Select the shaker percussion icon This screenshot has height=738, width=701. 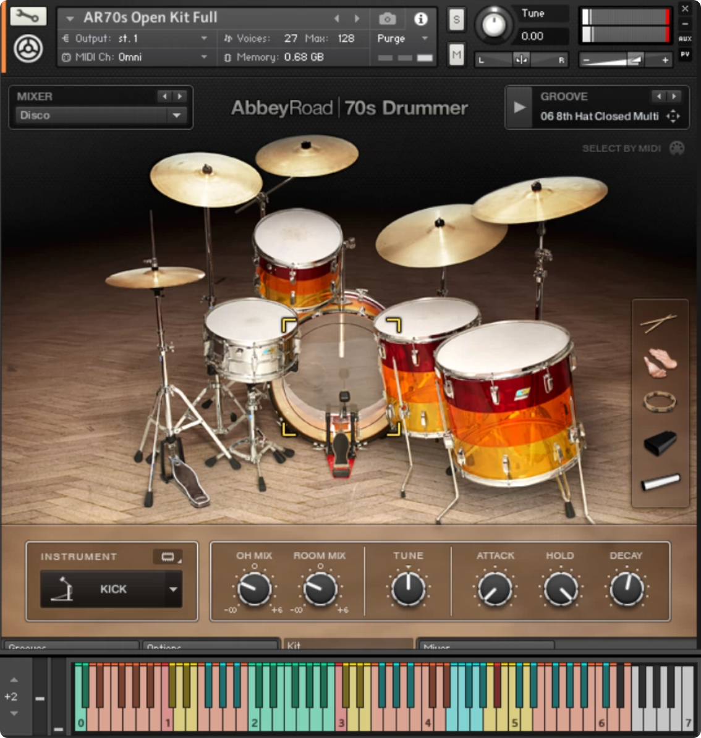(660, 482)
